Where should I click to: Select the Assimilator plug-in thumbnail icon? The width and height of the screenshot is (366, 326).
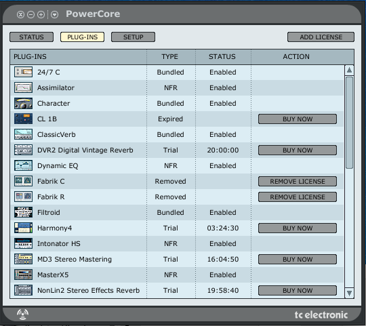(23, 87)
